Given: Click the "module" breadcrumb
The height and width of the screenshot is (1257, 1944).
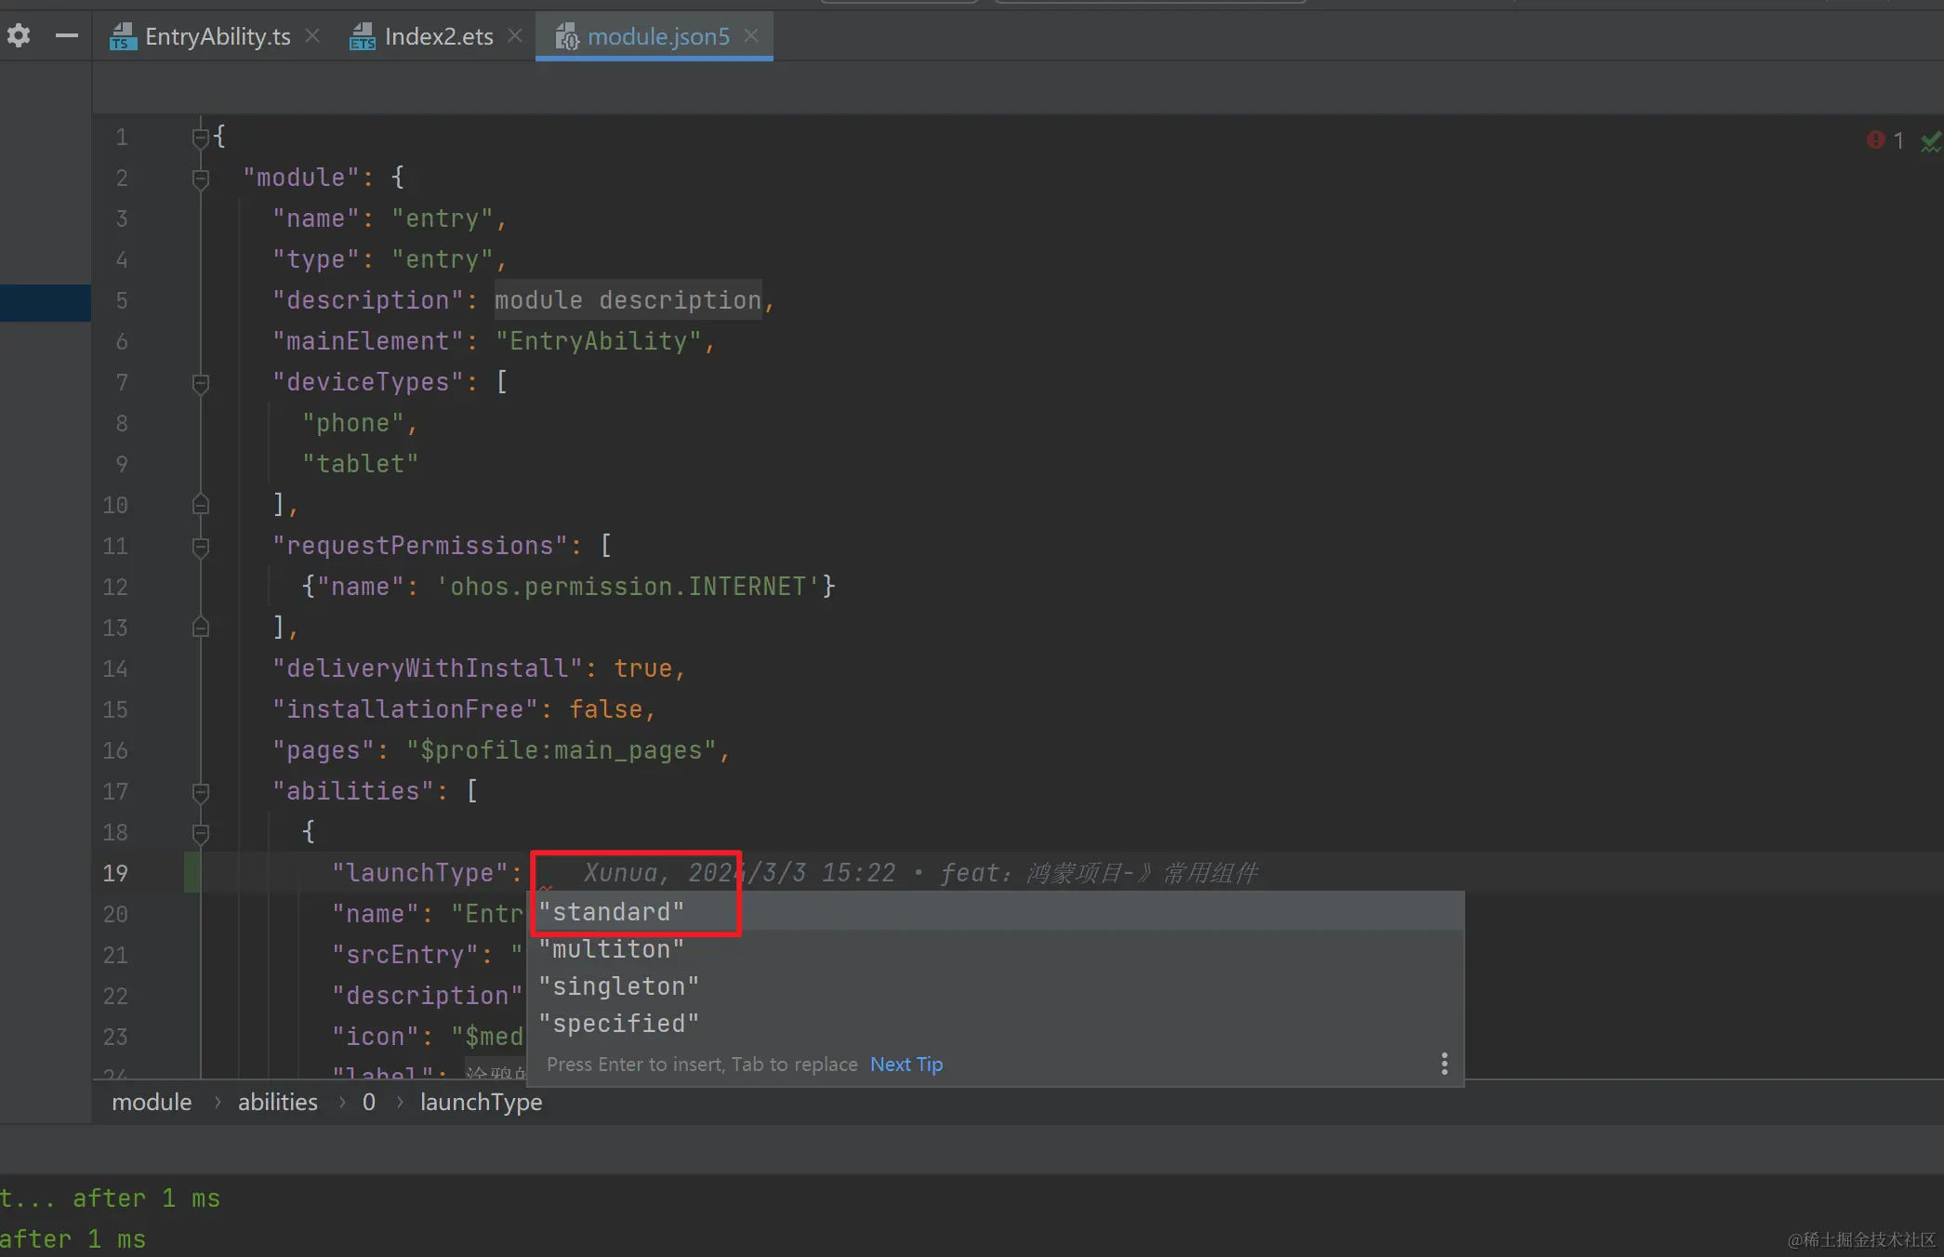Looking at the screenshot, I should click(x=152, y=1102).
